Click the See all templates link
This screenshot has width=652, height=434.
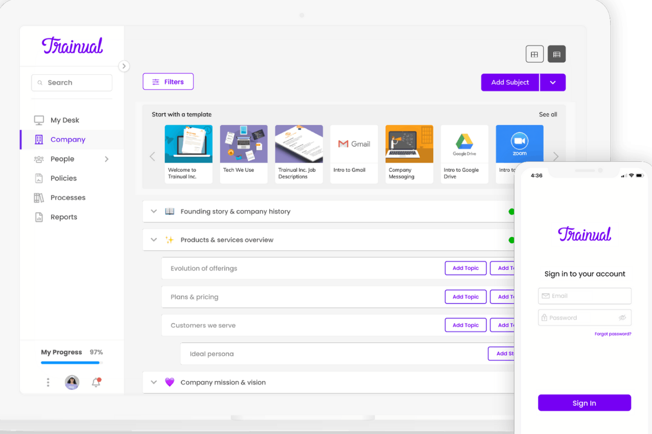pyautogui.click(x=548, y=114)
